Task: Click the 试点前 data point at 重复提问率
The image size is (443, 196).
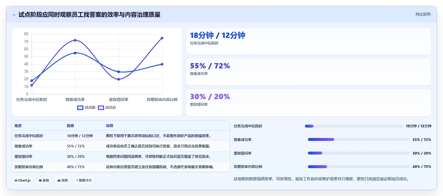Action: click(x=119, y=72)
